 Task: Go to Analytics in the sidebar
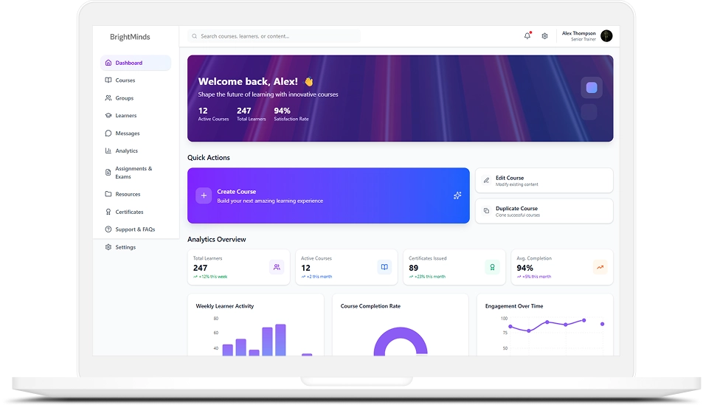(x=126, y=151)
